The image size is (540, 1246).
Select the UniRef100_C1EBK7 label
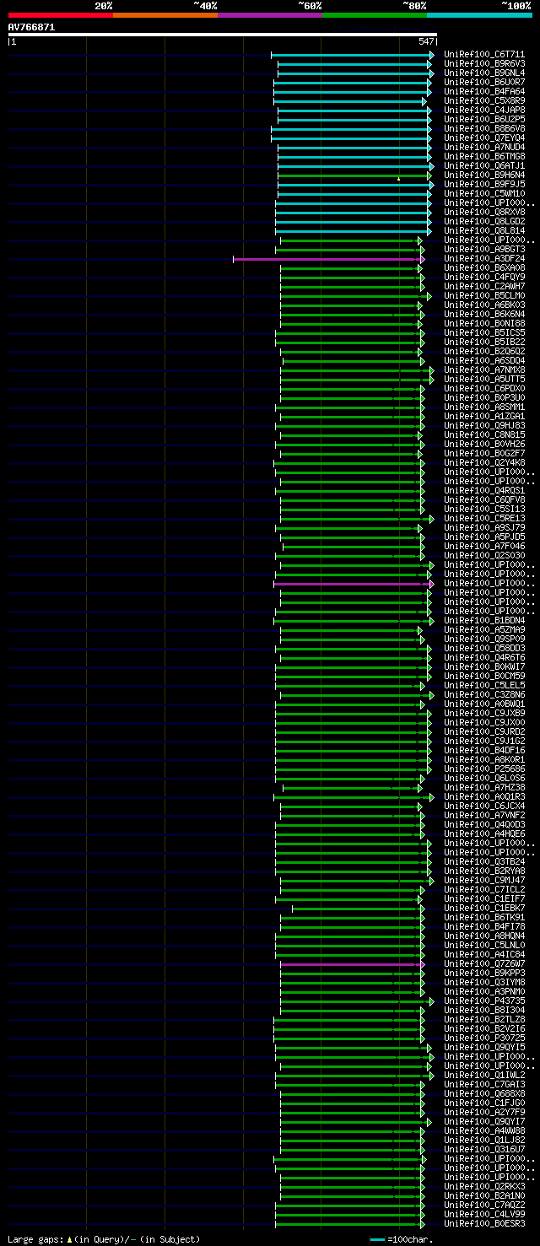(484, 909)
